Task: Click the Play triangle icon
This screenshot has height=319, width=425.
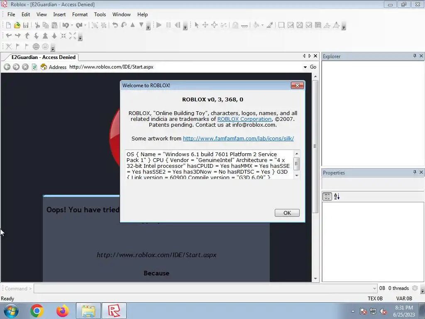Action: 159,25
